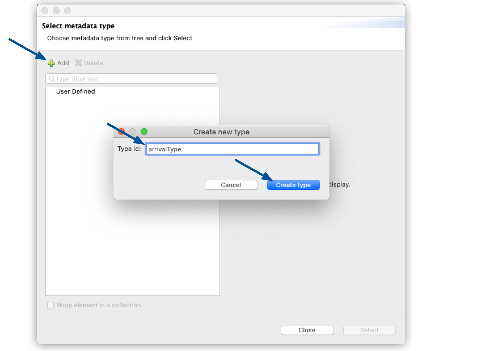Click the green plus Add icon
Image resolution: width=490 pixels, height=351 pixels.
tap(51, 63)
